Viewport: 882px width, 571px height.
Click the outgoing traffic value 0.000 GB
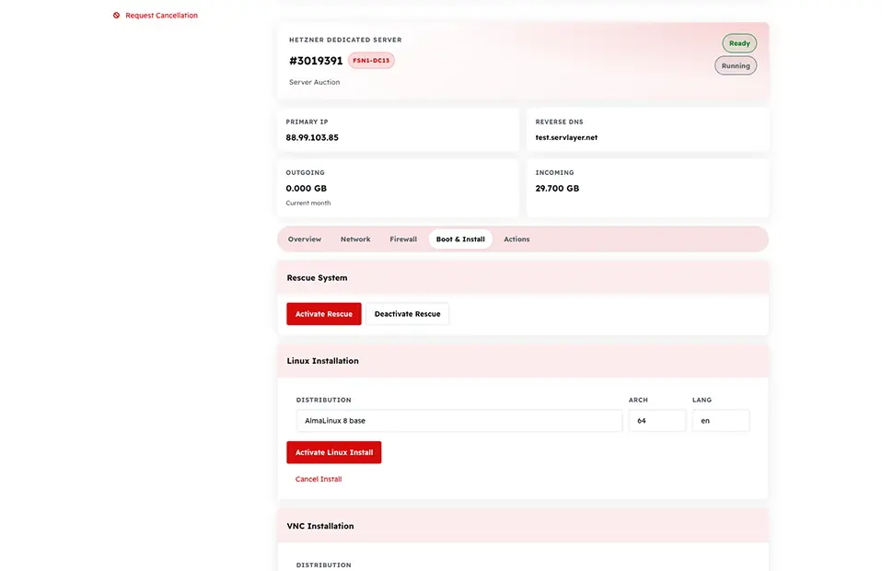click(306, 189)
